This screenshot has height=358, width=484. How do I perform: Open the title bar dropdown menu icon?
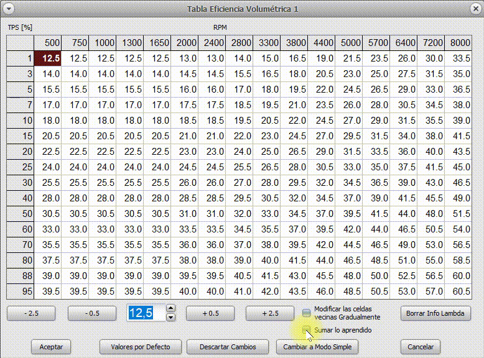tap(9, 9)
